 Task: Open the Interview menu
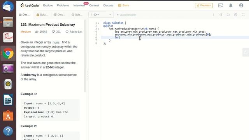79,5
